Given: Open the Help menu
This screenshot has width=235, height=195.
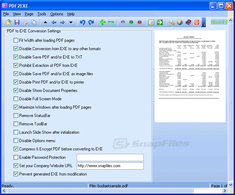Looking at the screenshot, I should coord(71,14).
